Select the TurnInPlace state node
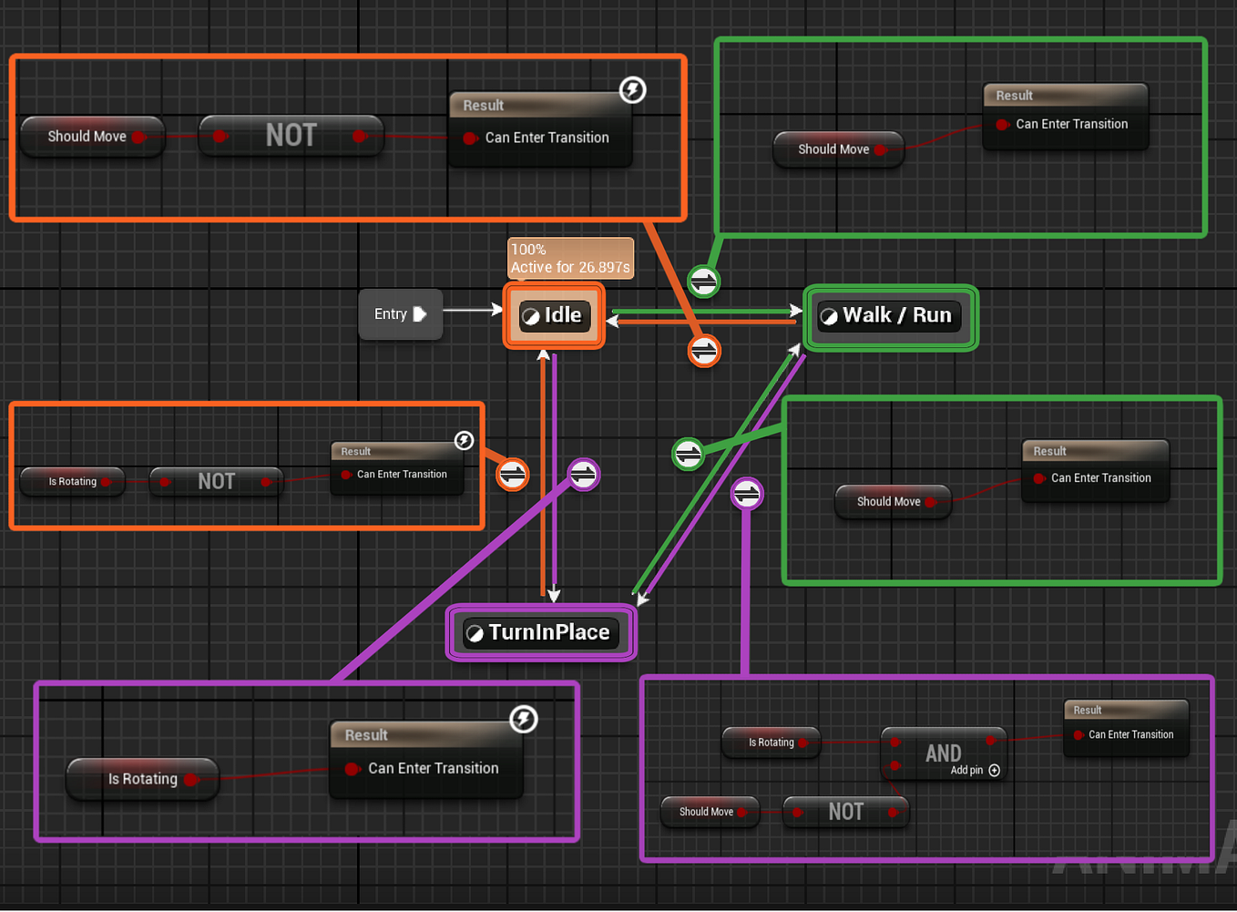Image resolution: width=1237 pixels, height=912 pixels. (x=541, y=631)
